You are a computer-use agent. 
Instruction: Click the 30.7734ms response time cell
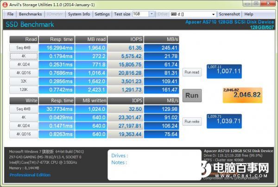(x=57, y=109)
